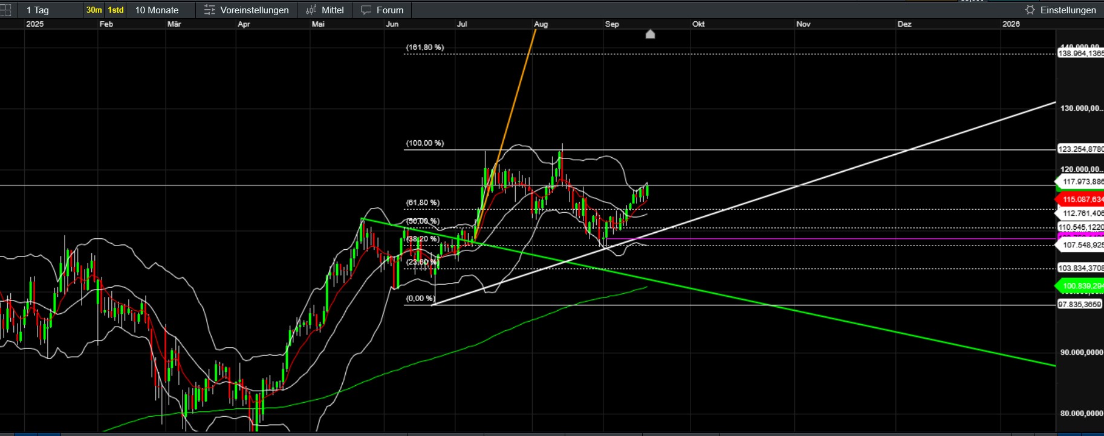
Task: Click the 112.761,406 price tag
Action: point(1080,213)
